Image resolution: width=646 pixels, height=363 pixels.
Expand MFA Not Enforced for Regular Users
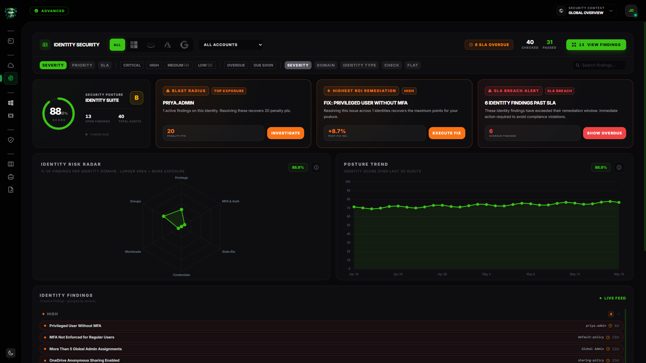pos(331,337)
